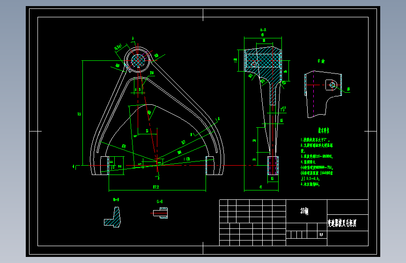Click the 117.2 width dimension text
Image resolution: width=406 pixels, height=263 pixels.
point(156,187)
